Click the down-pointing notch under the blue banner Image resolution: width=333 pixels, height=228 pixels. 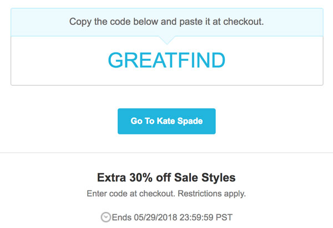[167, 40]
